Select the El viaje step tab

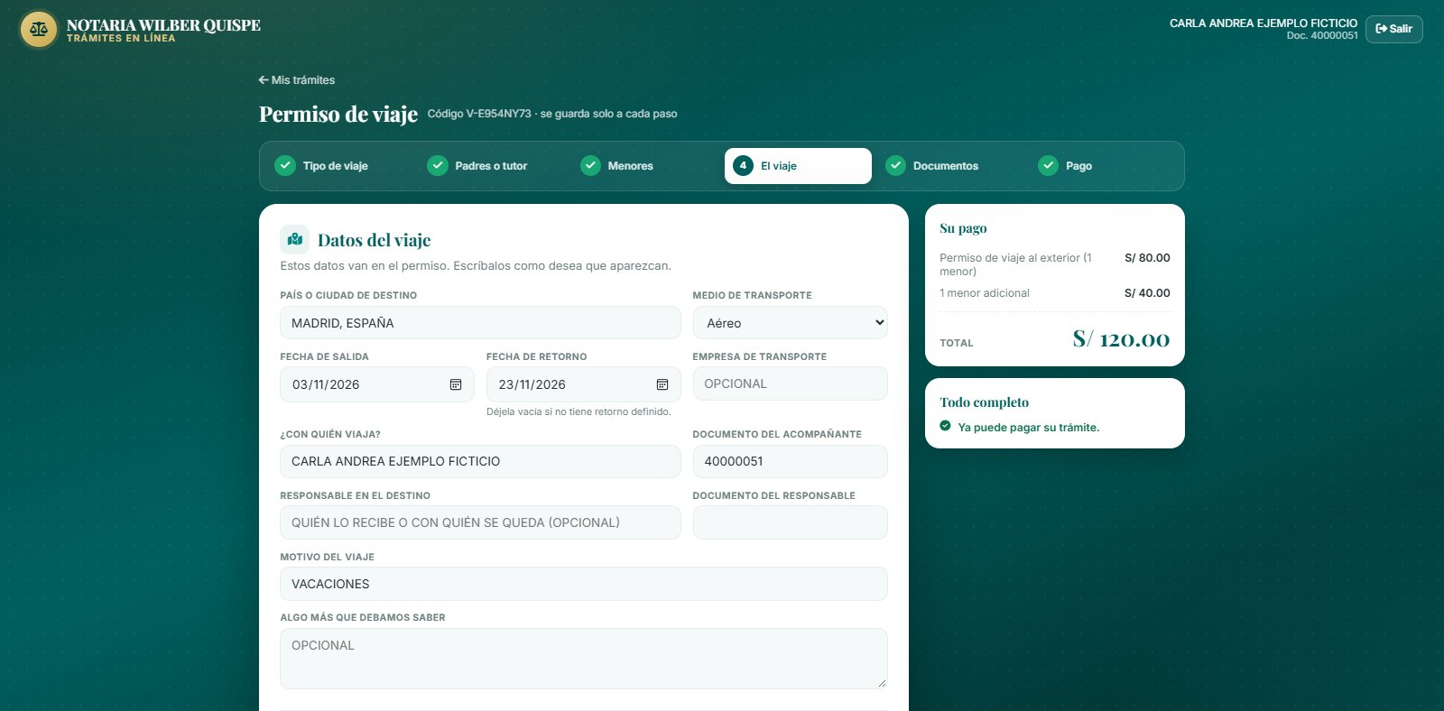click(x=798, y=166)
